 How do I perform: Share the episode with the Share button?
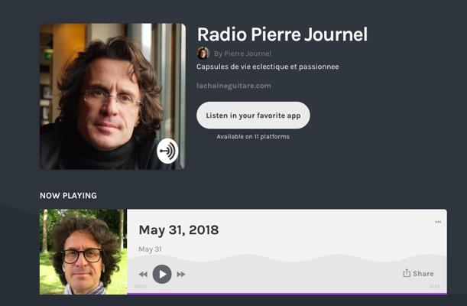(418, 274)
